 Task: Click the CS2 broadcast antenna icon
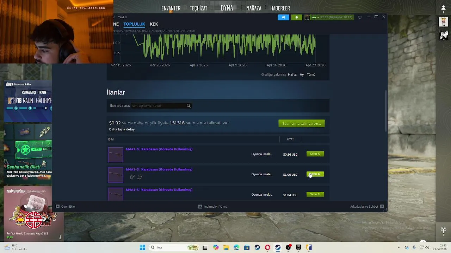tap(444, 231)
